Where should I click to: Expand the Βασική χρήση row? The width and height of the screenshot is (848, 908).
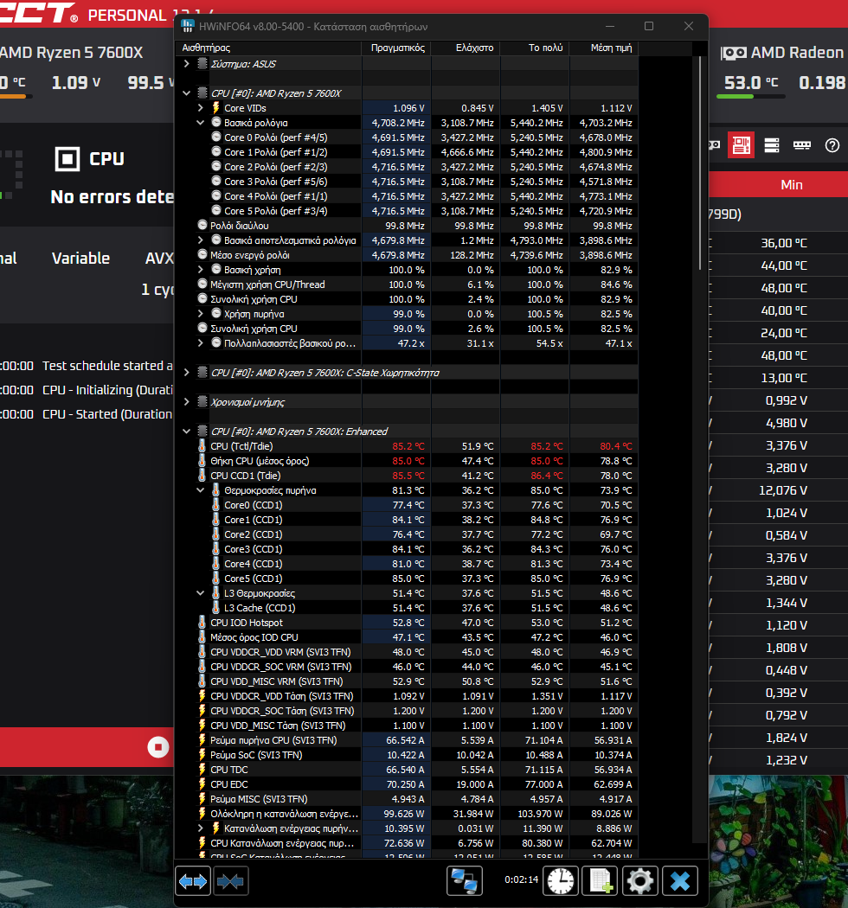click(201, 269)
